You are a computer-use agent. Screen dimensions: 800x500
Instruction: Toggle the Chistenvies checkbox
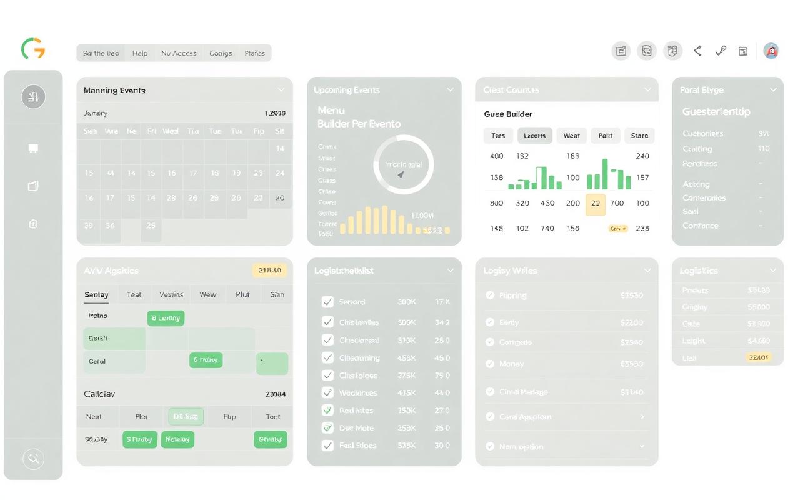pyautogui.click(x=327, y=322)
